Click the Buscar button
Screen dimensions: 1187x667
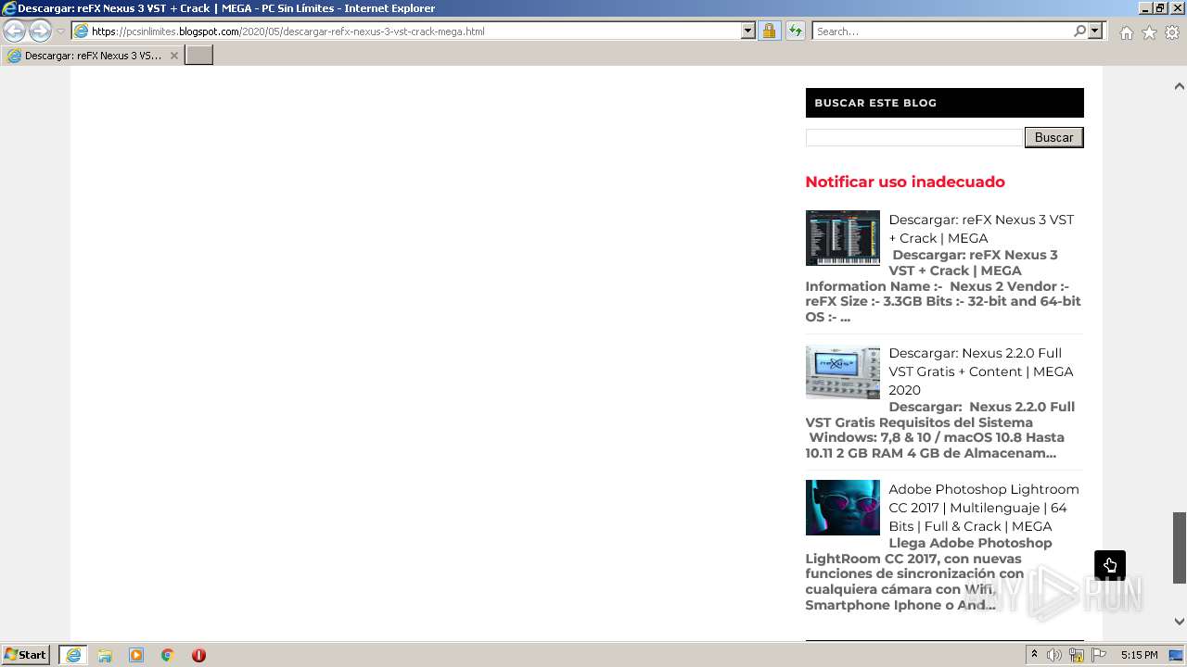click(1053, 137)
